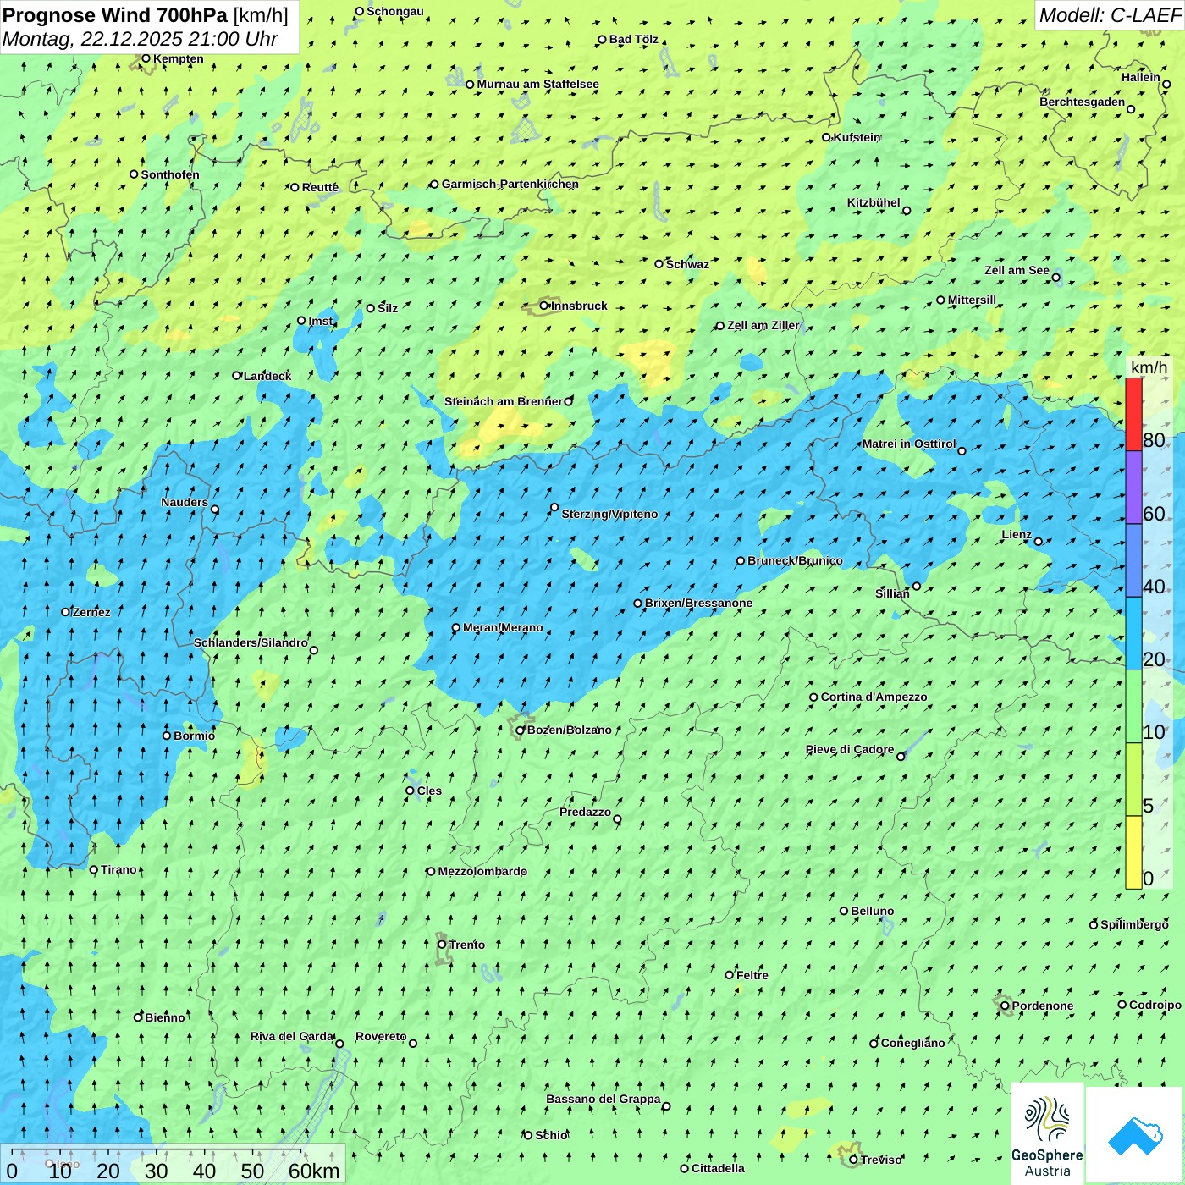Click the Kitzbühel label
Image resolution: width=1185 pixels, height=1185 pixels.
pyautogui.click(x=874, y=202)
